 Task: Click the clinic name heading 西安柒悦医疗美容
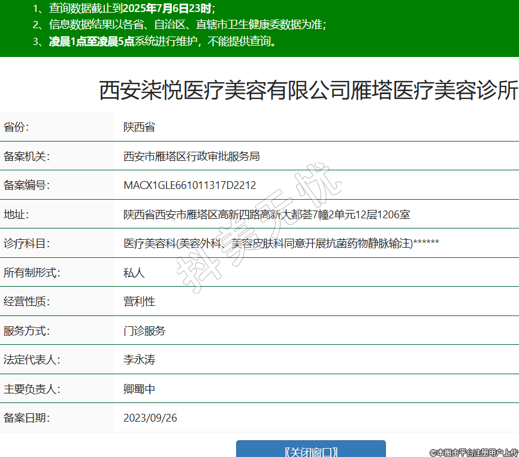[308, 91]
